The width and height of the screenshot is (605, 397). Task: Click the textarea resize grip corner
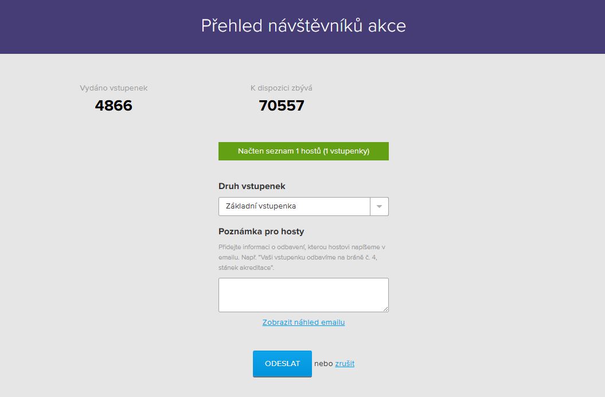385,308
